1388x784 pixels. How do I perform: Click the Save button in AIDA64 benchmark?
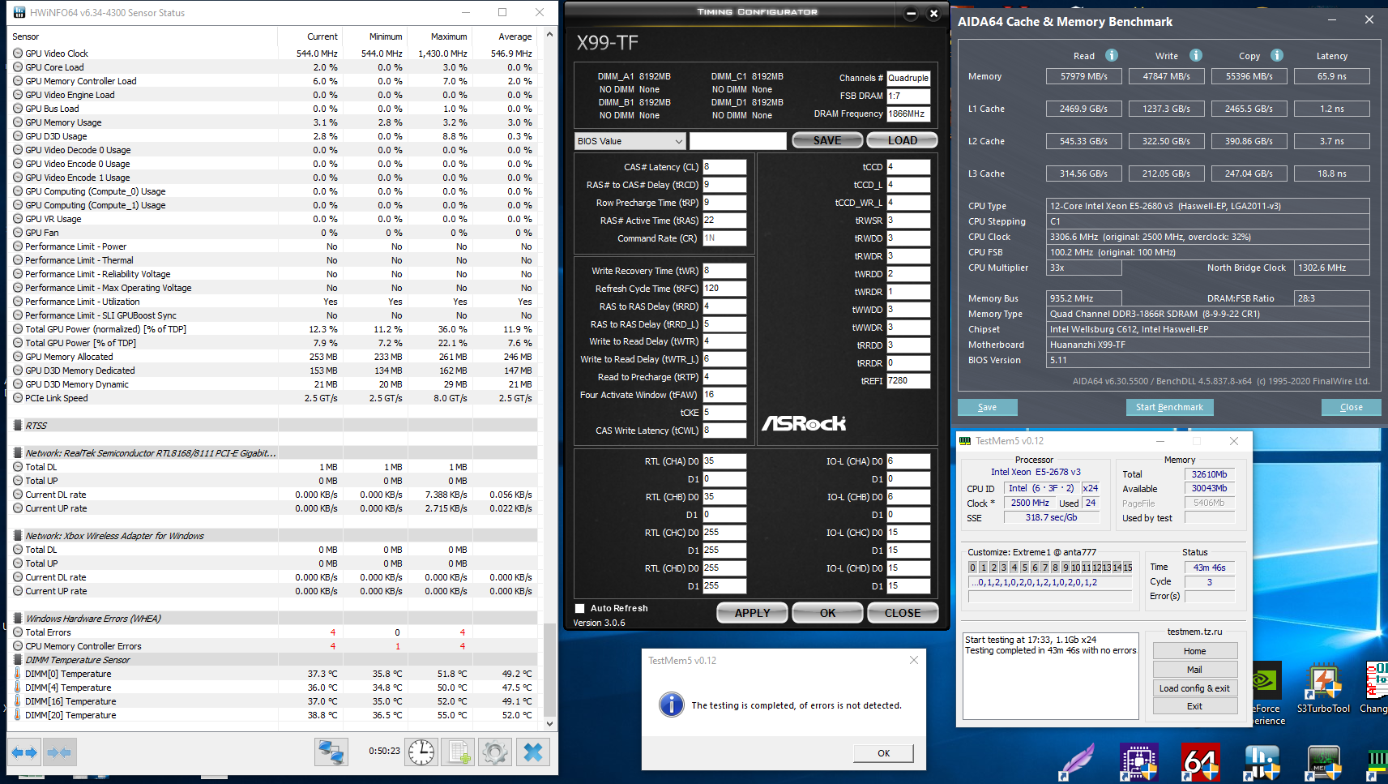[987, 407]
